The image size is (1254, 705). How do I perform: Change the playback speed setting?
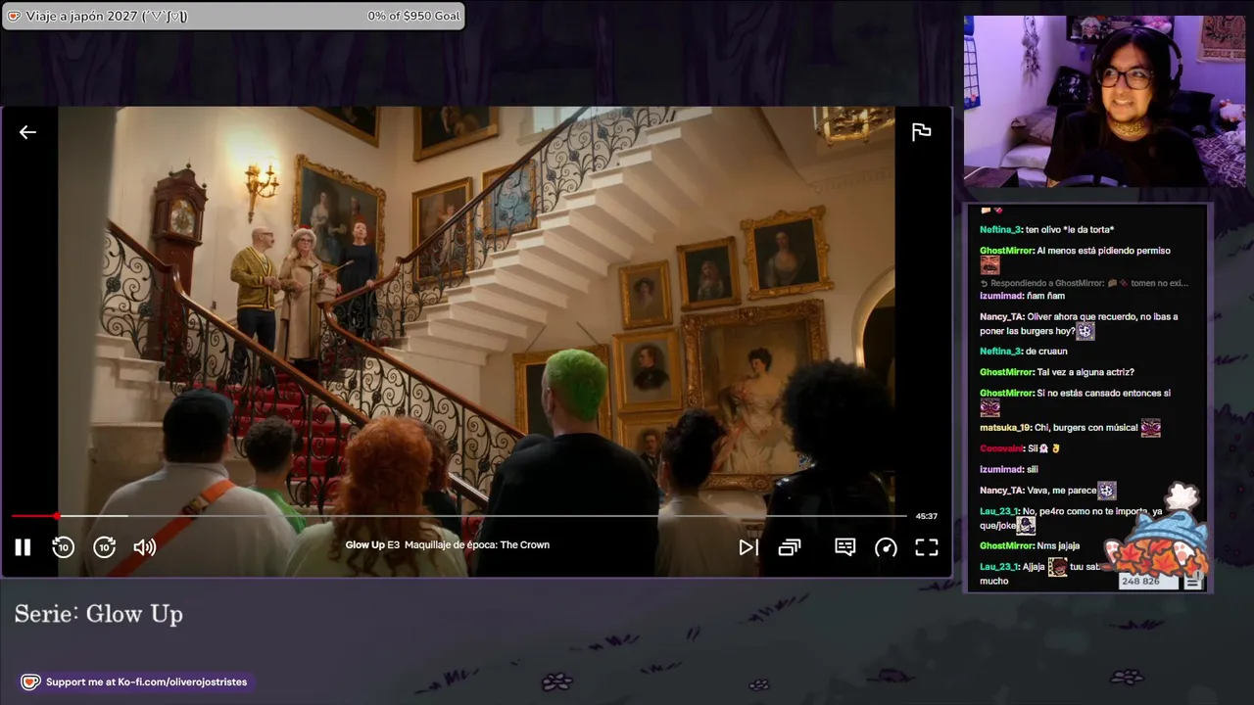[x=886, y=547]
